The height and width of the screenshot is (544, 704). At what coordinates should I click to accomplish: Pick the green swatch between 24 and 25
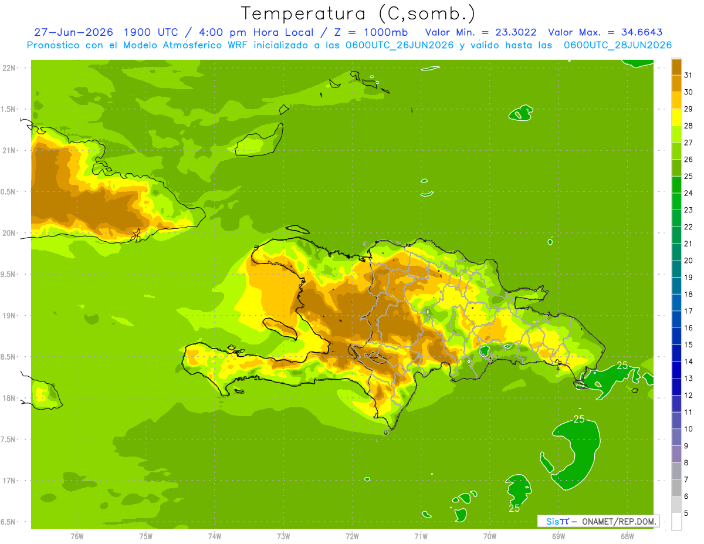point(676,185)
